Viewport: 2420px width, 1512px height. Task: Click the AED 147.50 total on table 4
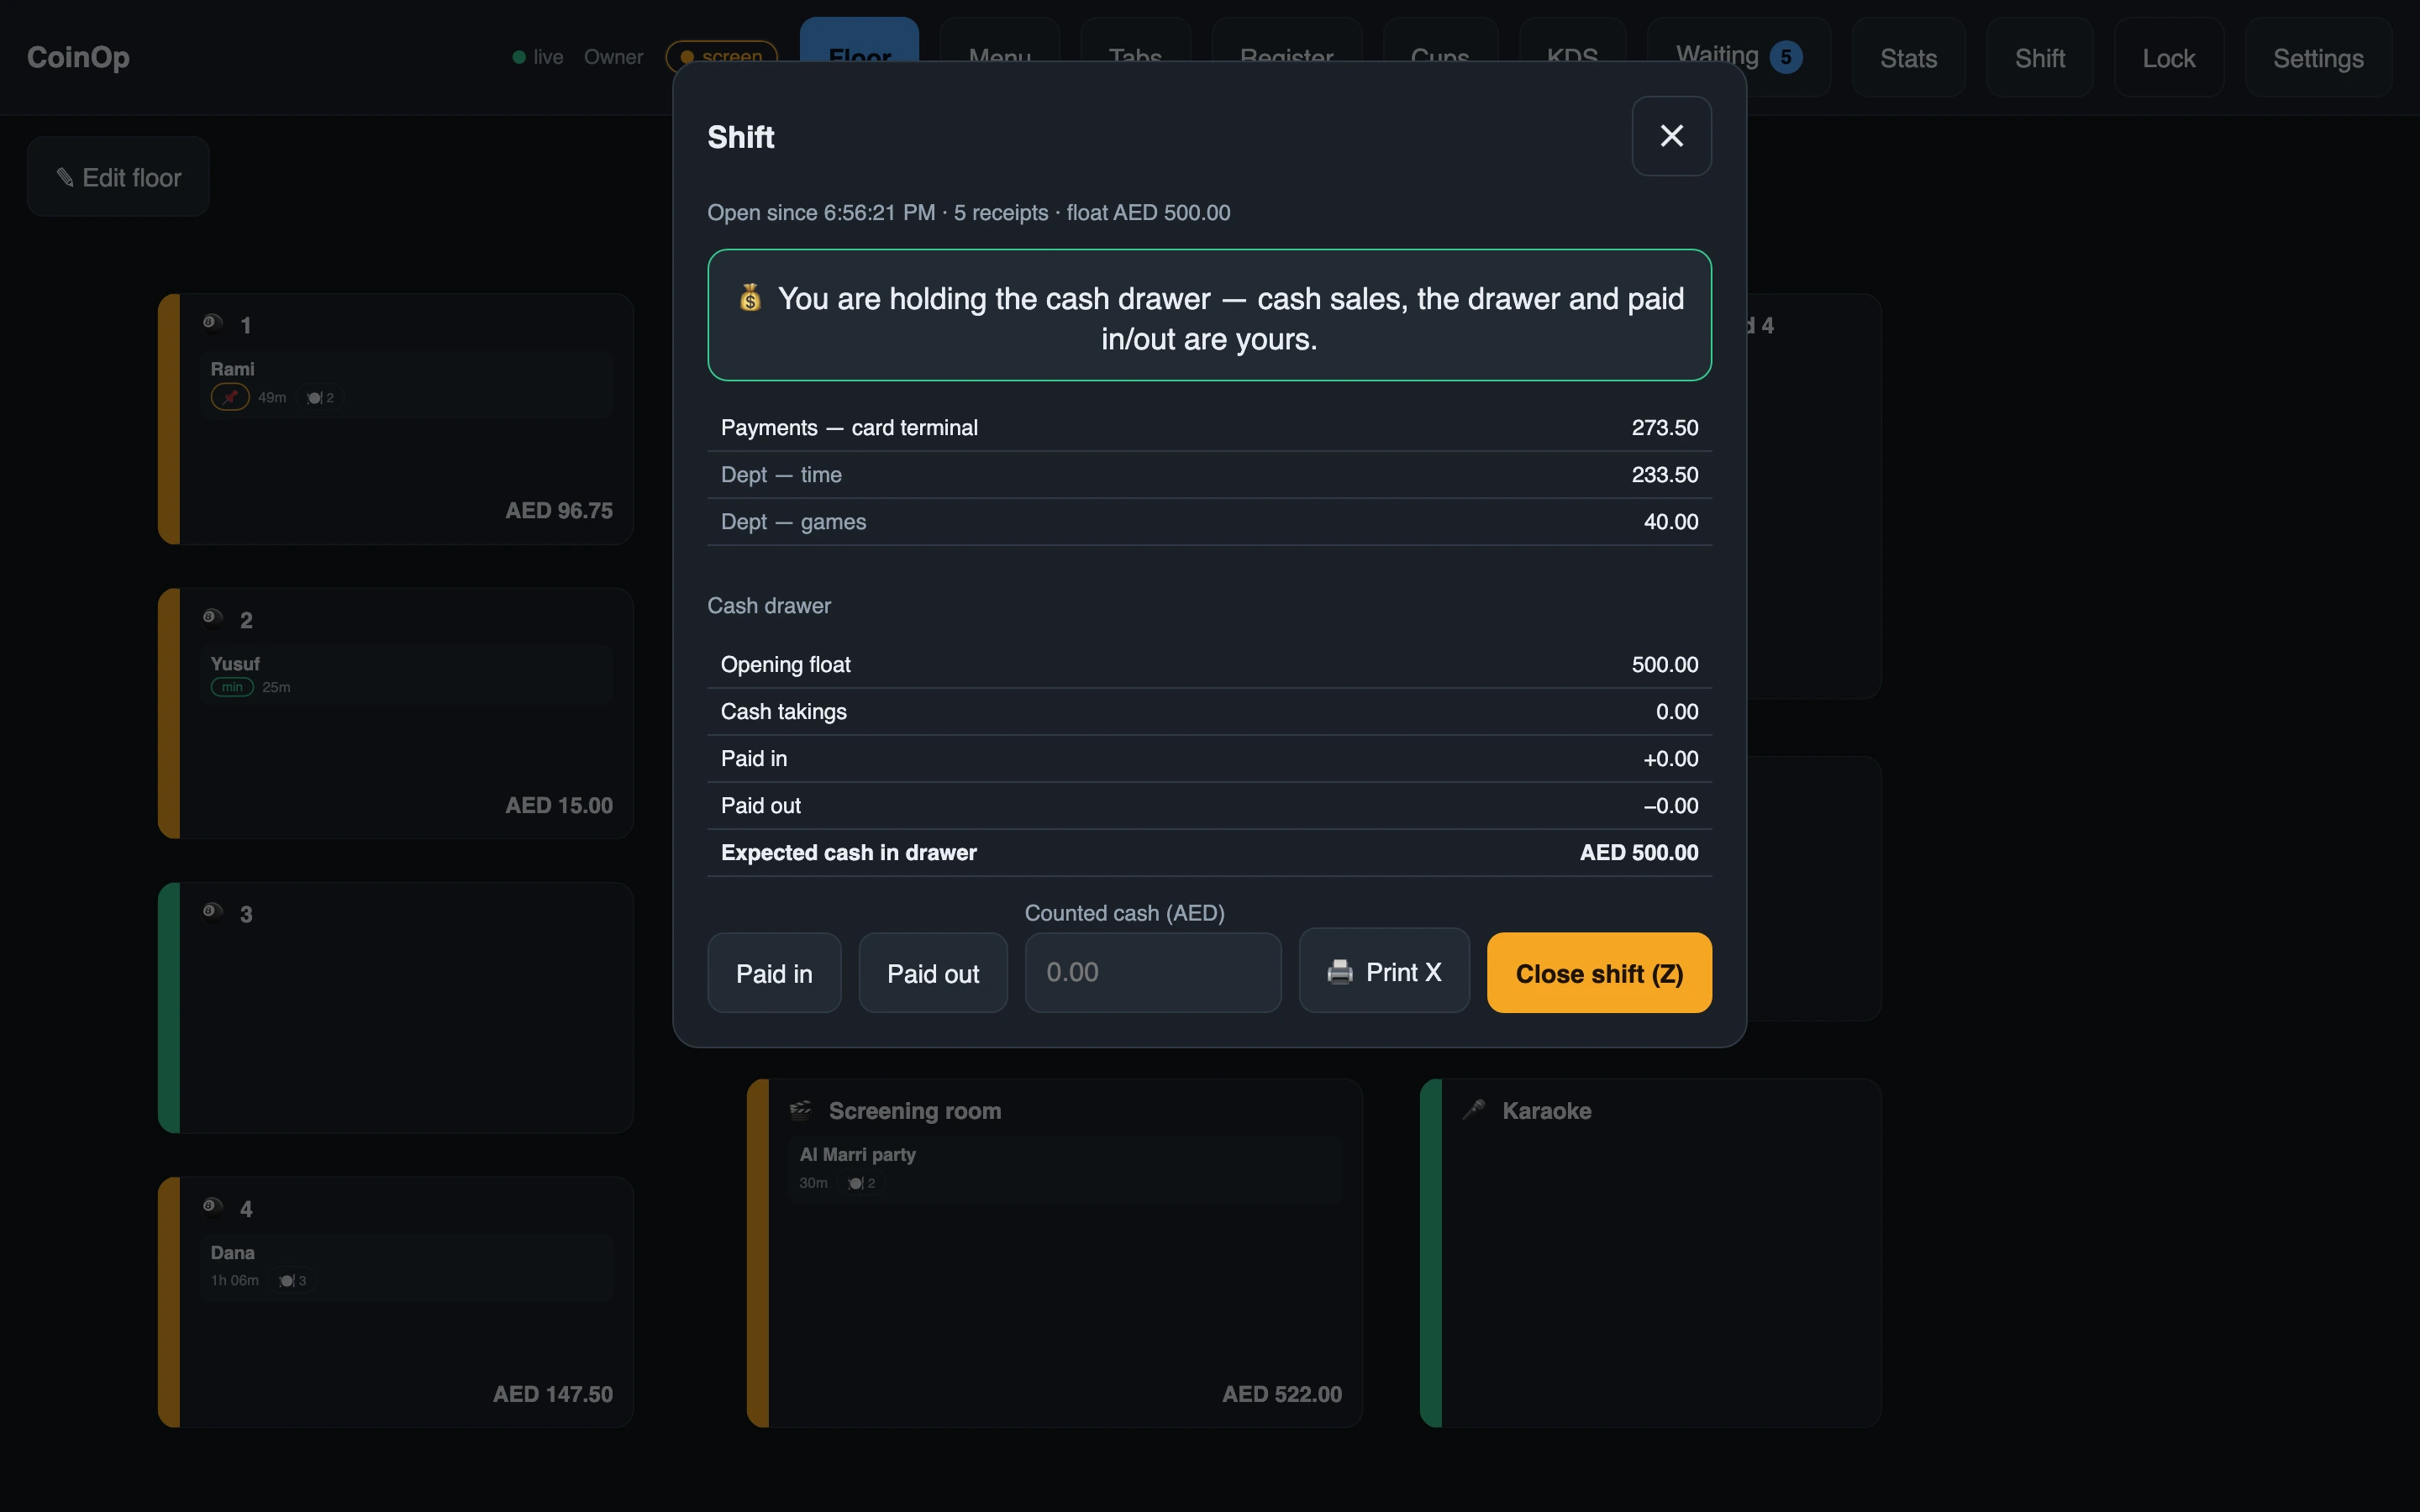(x=553, y=1394)
